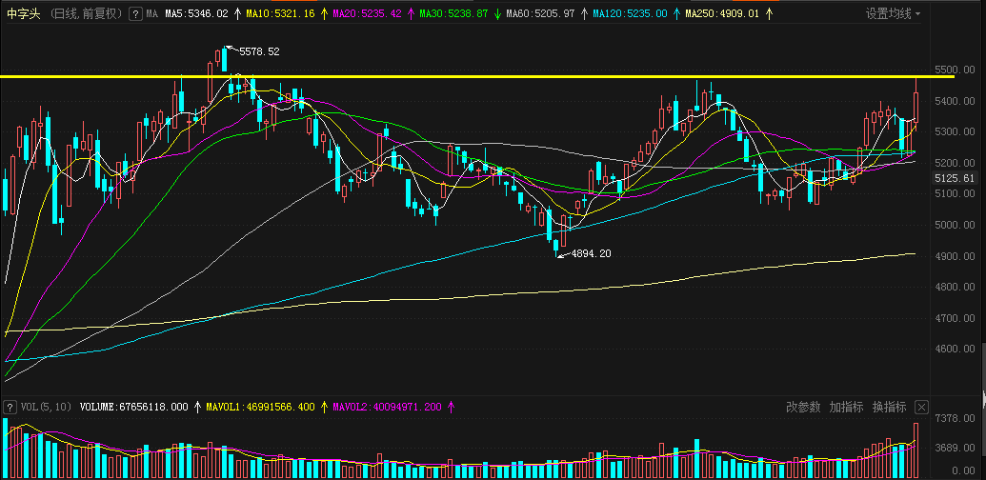Select the MAVOL2 magenta up arrow
The width and height of the screenshot is (986, 480).
click(x=451, y=407)
